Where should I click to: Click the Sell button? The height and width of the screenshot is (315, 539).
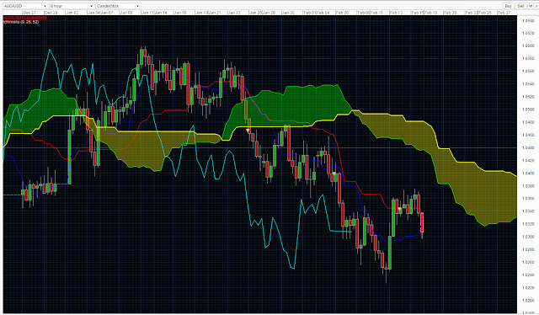[520, 6]
